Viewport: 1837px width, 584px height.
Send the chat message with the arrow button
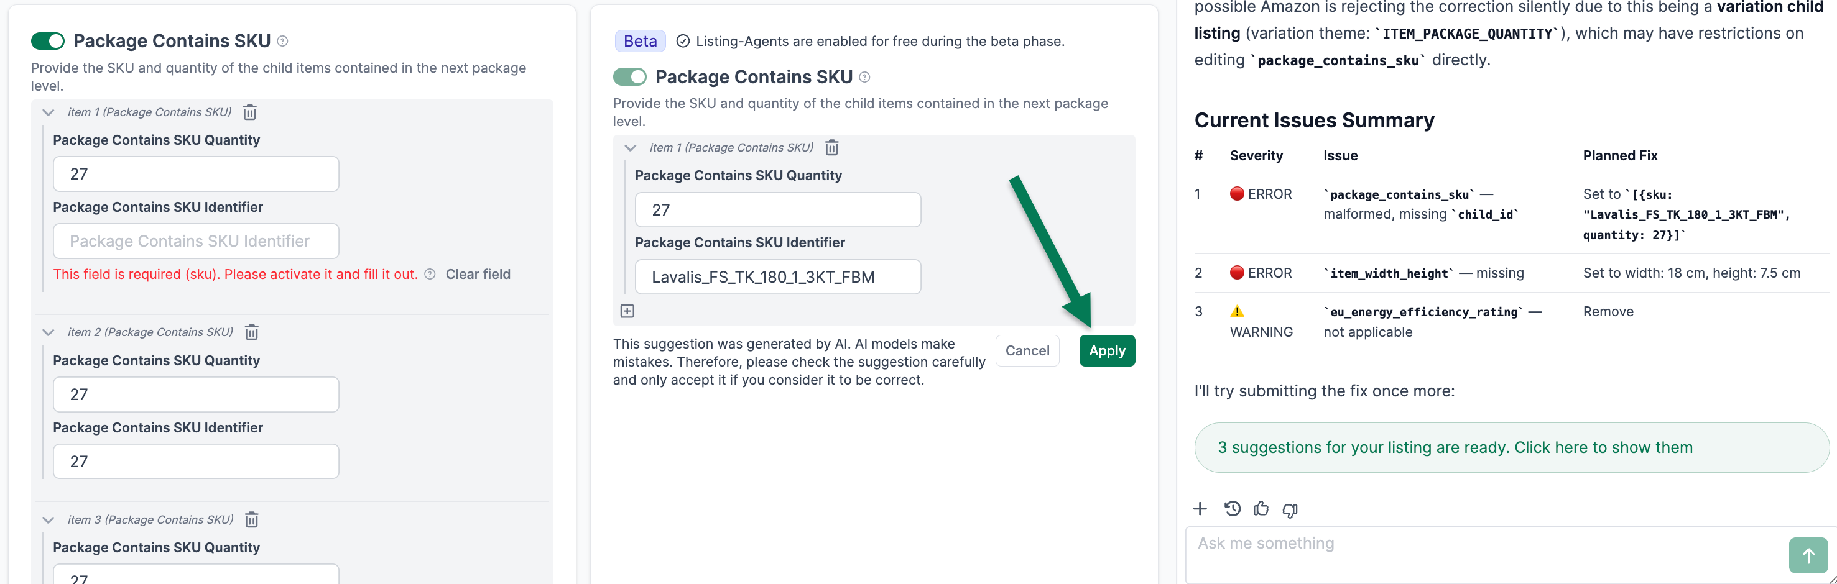tap(1808, 555)
